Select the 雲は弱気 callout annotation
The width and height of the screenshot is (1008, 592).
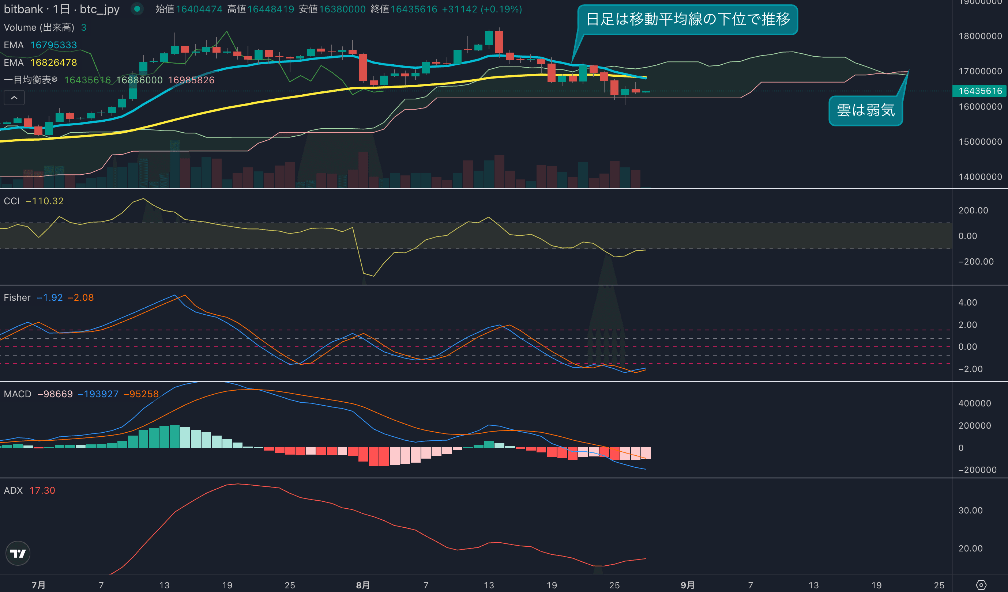point(865,110)
